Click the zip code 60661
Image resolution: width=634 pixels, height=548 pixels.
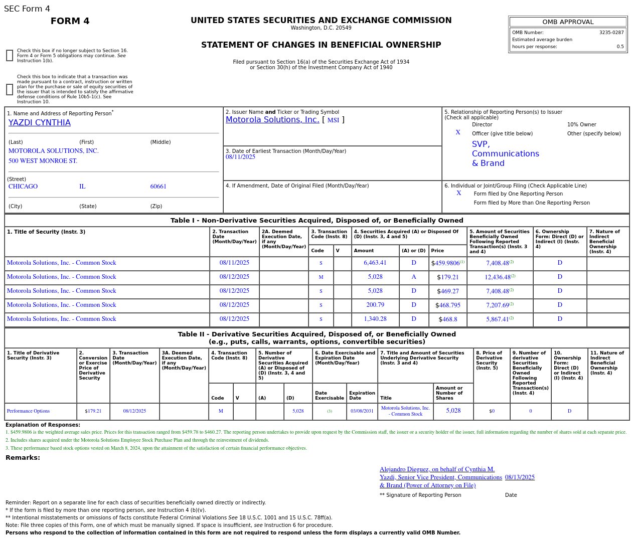pyautogui.click(x=158, y=187)
